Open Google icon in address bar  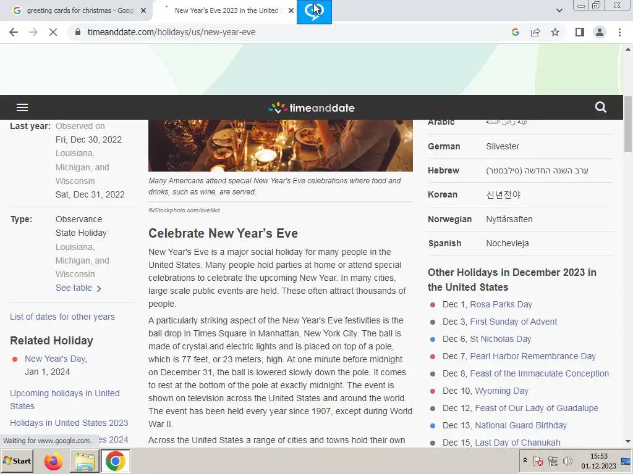pyautogui.click(x=515, y=32)
